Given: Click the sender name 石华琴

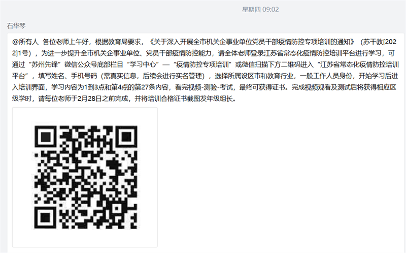Looking at the screenshot, I should click(x=16, y=26).
